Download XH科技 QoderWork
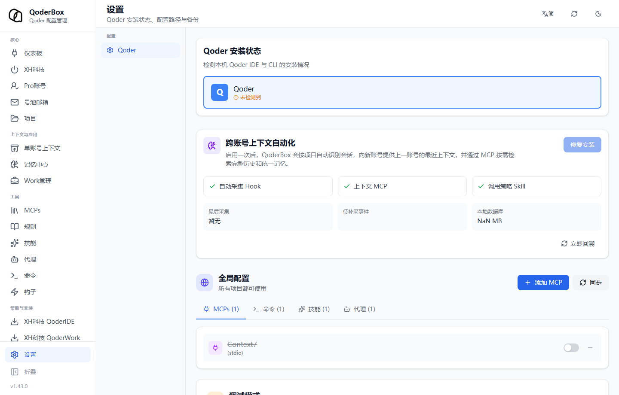 point(48,338)
